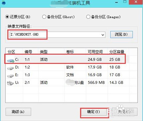Select the 备份分区 (Imagex) radio button
The height and width of the screenshot is (121, 143).
pyautogui.click(x=88, y=17)
